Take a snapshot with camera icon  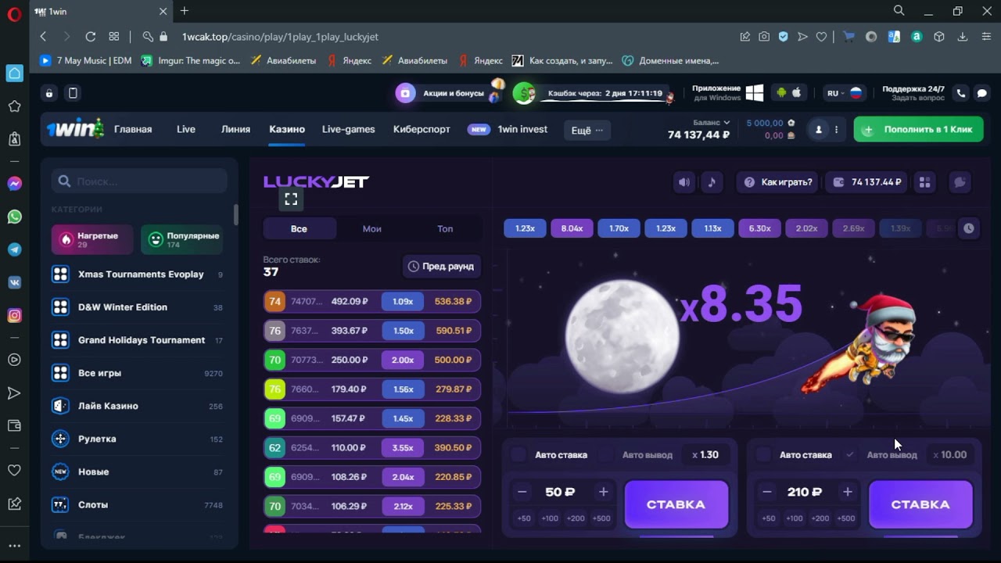764,37
